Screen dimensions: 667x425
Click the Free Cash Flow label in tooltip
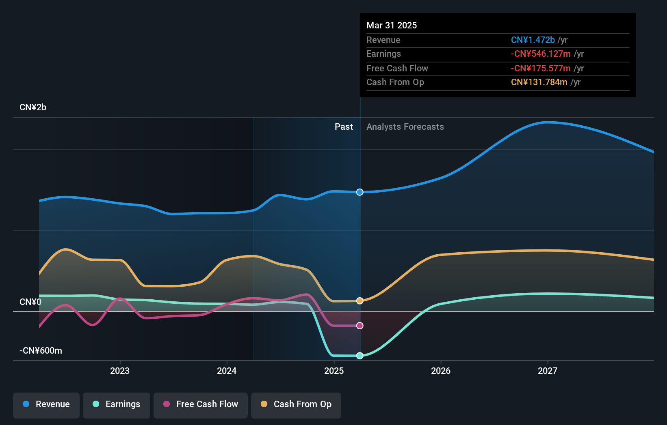pos(397,68)
